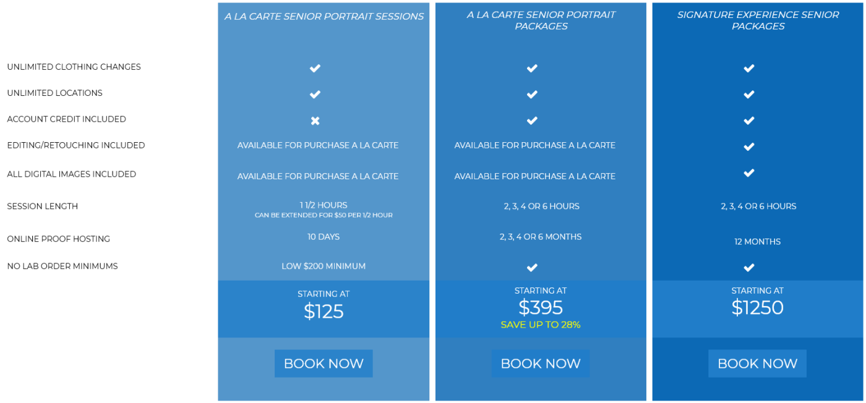The width and height of the screenshot is (866, 403).
Task: Click the Online Proof Hosting feature label
Action: pos(59,239)
